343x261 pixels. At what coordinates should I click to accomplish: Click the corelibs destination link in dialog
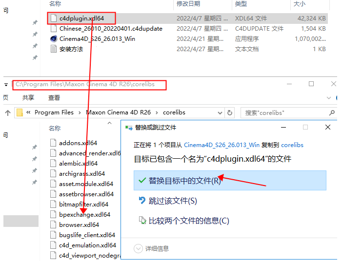(292, 145)
